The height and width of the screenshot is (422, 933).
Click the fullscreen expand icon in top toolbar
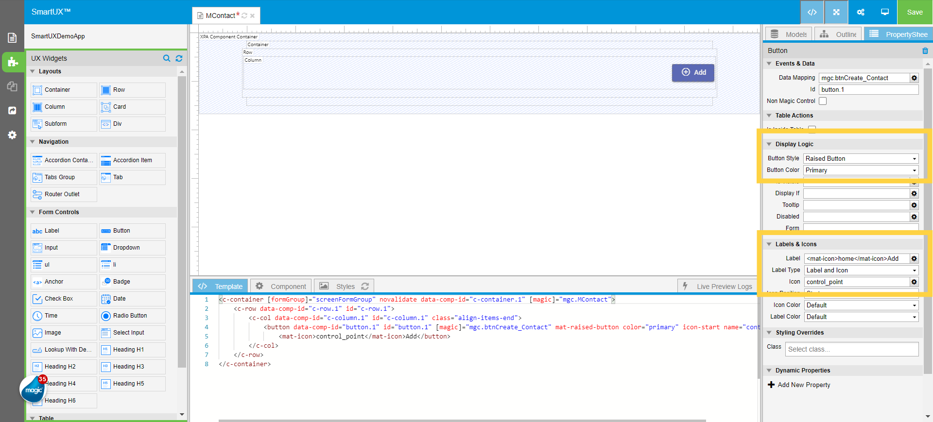(836, 12)
